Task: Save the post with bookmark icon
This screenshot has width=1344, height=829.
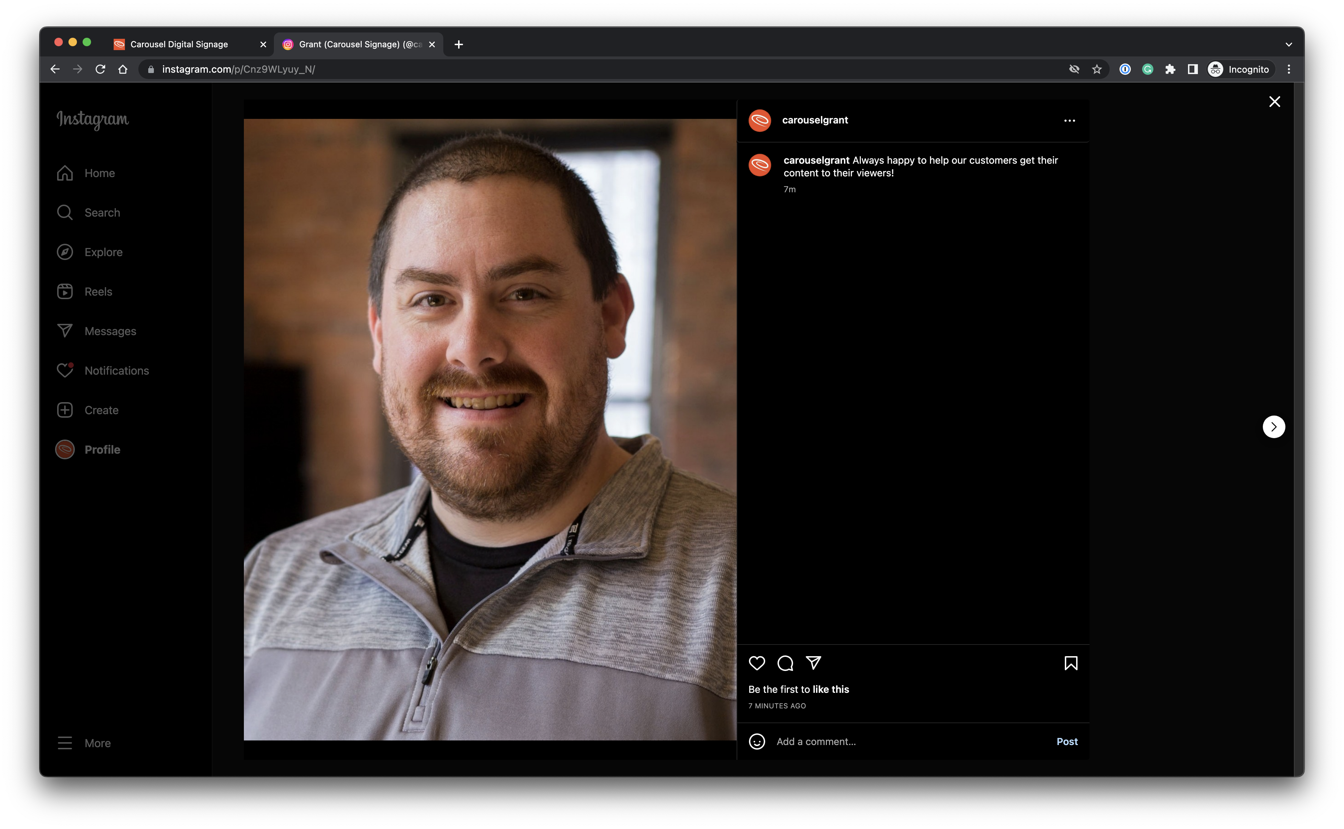Action: (1070, 663)
